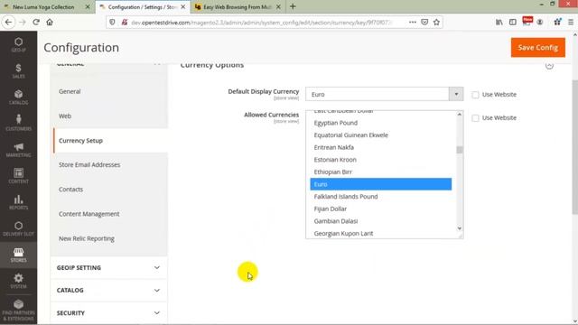Open Store Email Addresses settings
Screen dimensions: 578x325
point(89,164)
